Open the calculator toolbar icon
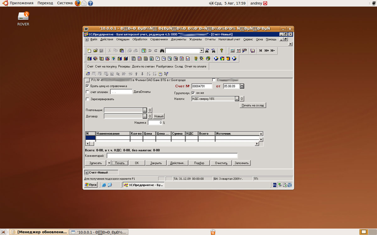This screenshot has height=235, width=377. coord(232,51)
